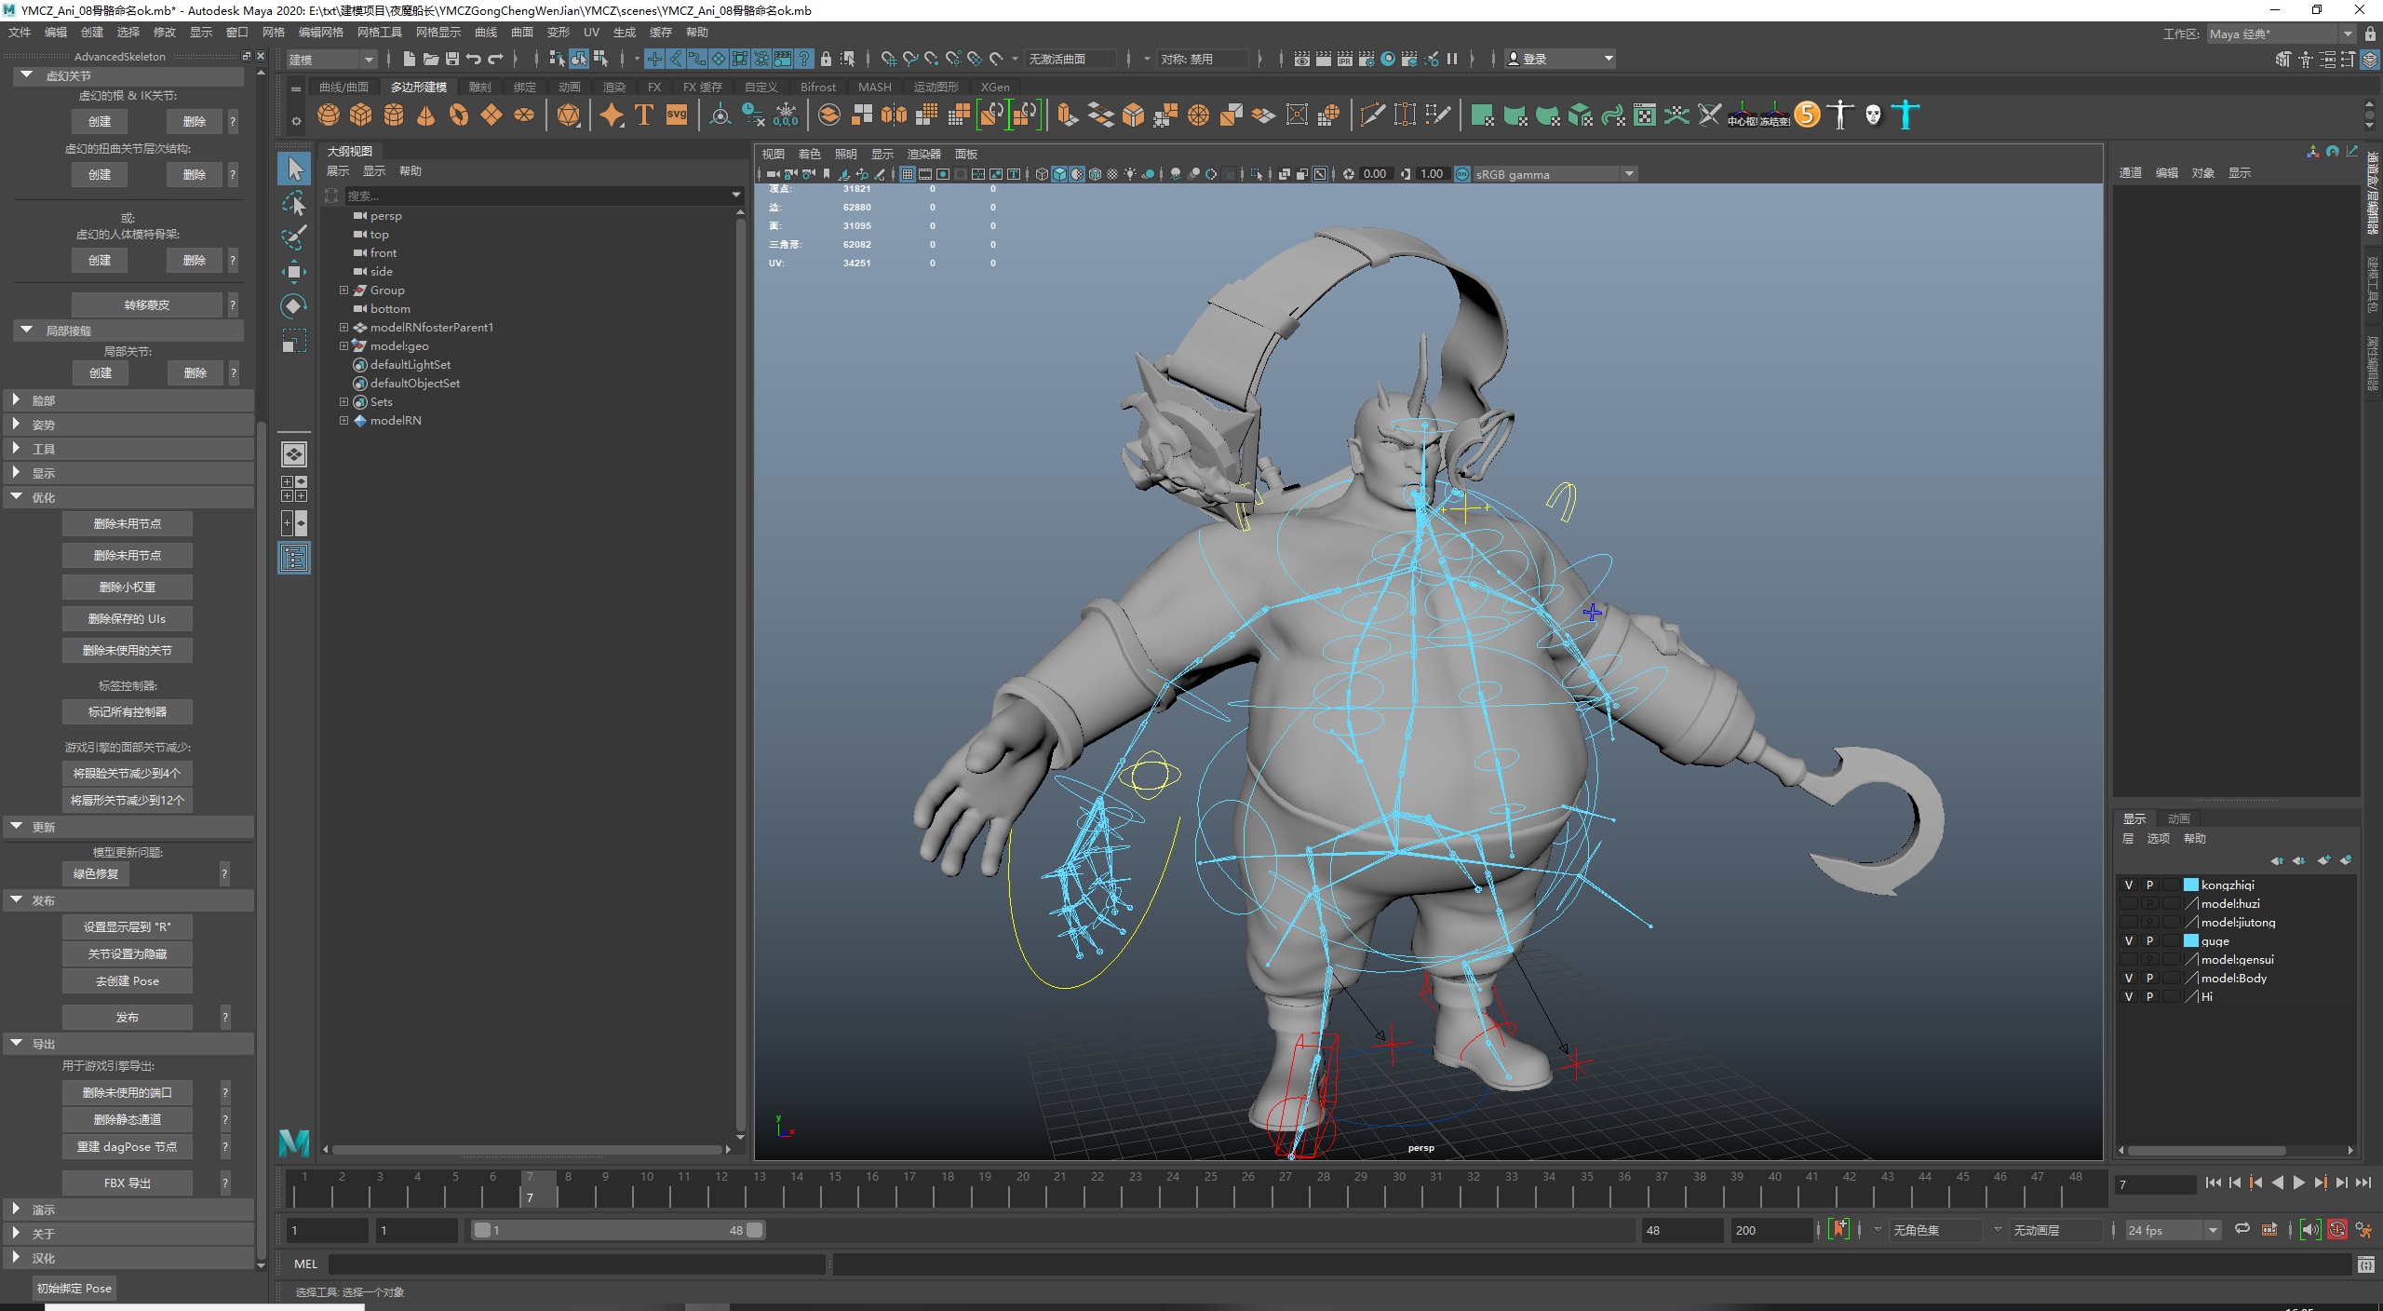Collapse the Group node in the outliner
The image size is (2383, 1311).
343,290
